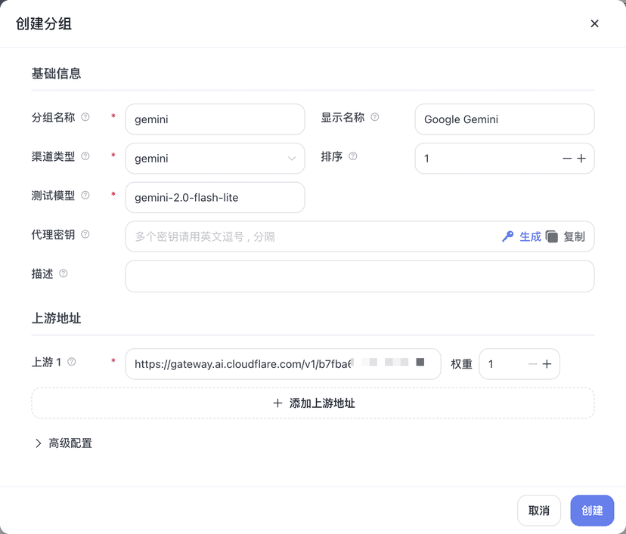This screenshot has height=534, width=626.
Task: Click the 添加上游地址 button
Action: click(313, 403)
